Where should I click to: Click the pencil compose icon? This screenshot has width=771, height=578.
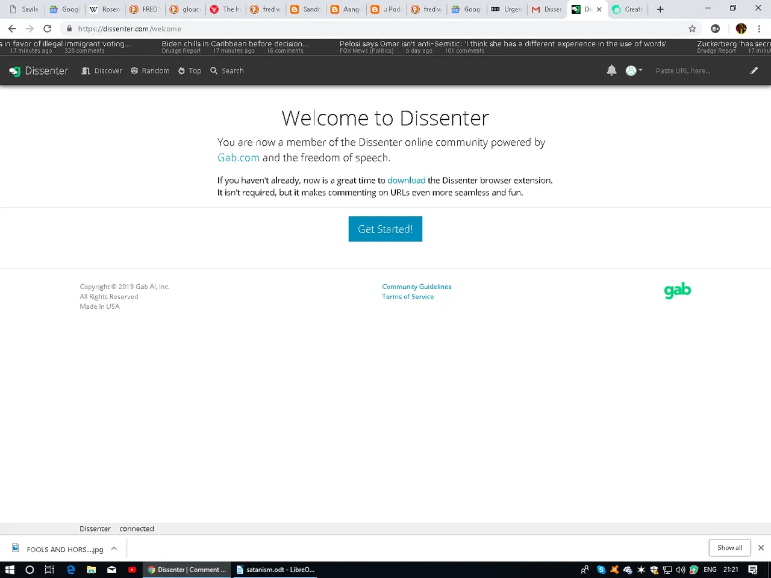click(754, 71)
